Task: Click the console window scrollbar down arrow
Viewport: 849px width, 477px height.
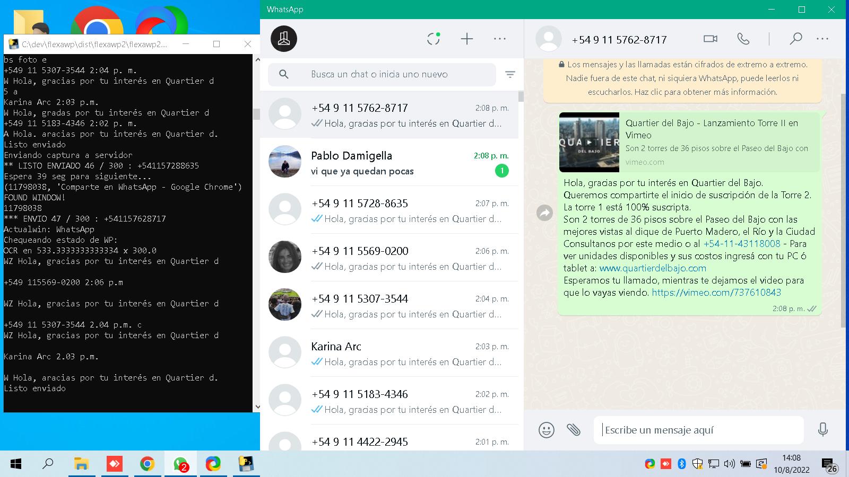Action: tap(257, 407)
